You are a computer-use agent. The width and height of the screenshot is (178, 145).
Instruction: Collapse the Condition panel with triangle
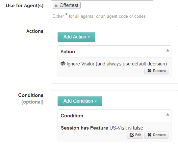point(168,114)
